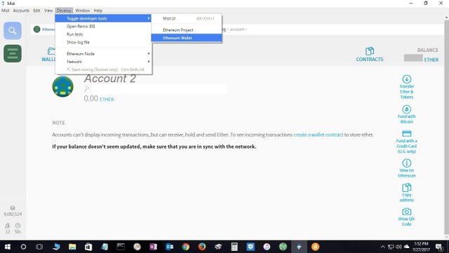Click the 0.00 ETHER balance text

(x=99, y=99)
